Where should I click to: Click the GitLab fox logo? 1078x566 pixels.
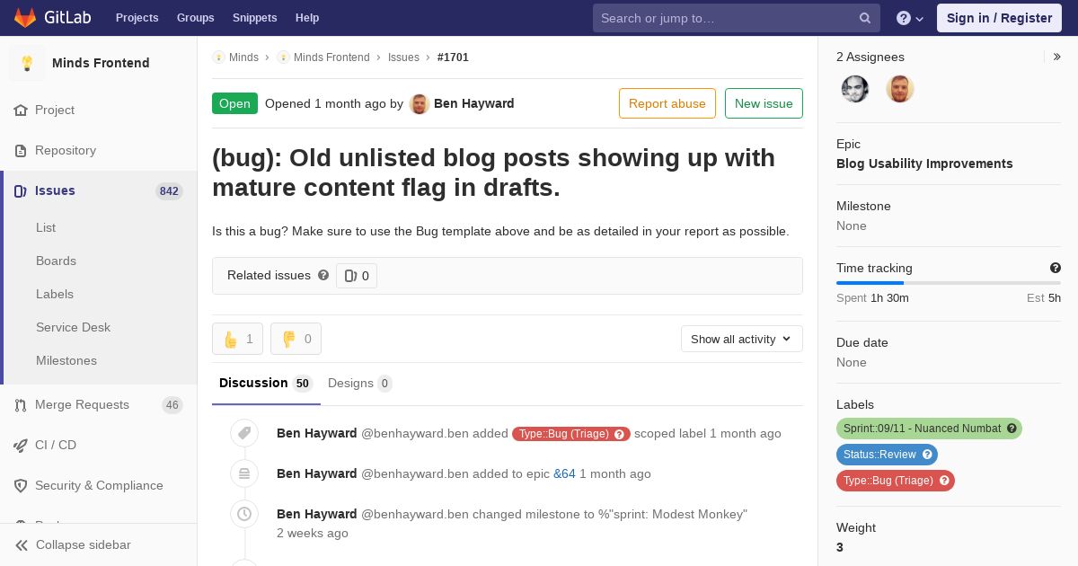click(x=25, y=18)
